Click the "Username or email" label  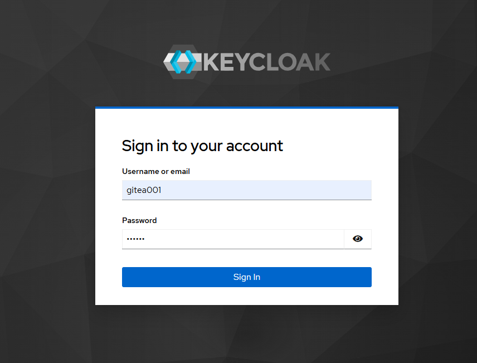click(x=156, y=172)
